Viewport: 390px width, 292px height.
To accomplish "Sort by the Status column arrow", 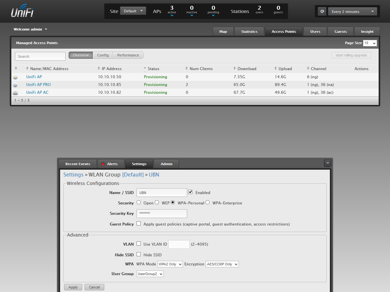I will [145, 68].
